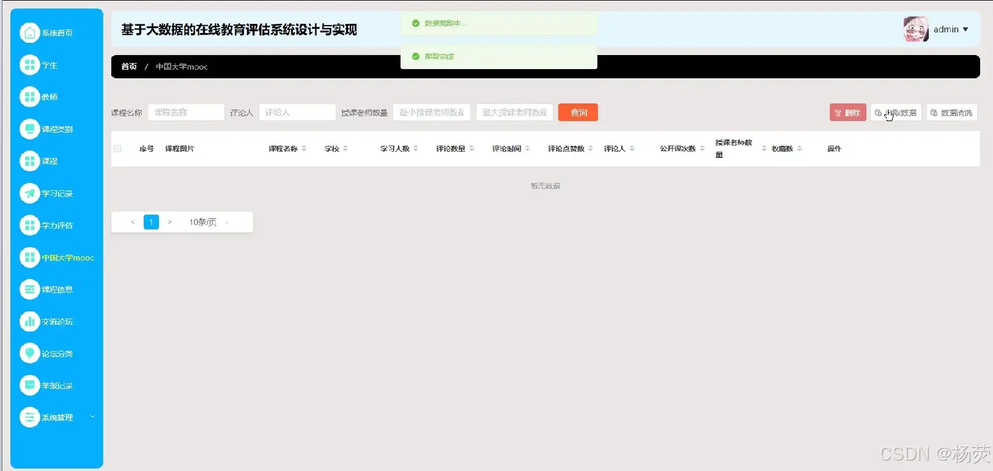Click the 交流论坛 bar-chart icon
Screen dimensions: 993x471
[29, 321]
